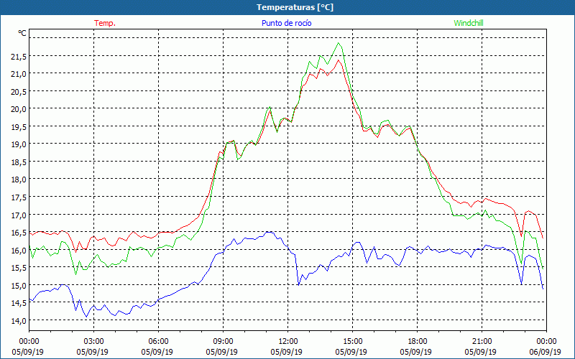Click the "18,0" y-axis value
The width and height of the screenshot is (575, 359).
tap(19, 179)
